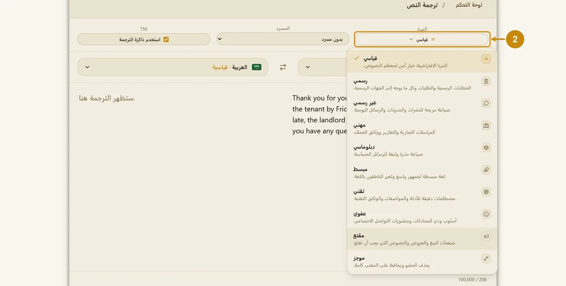Click the ترجمة النص breadcrumb title

422,5
